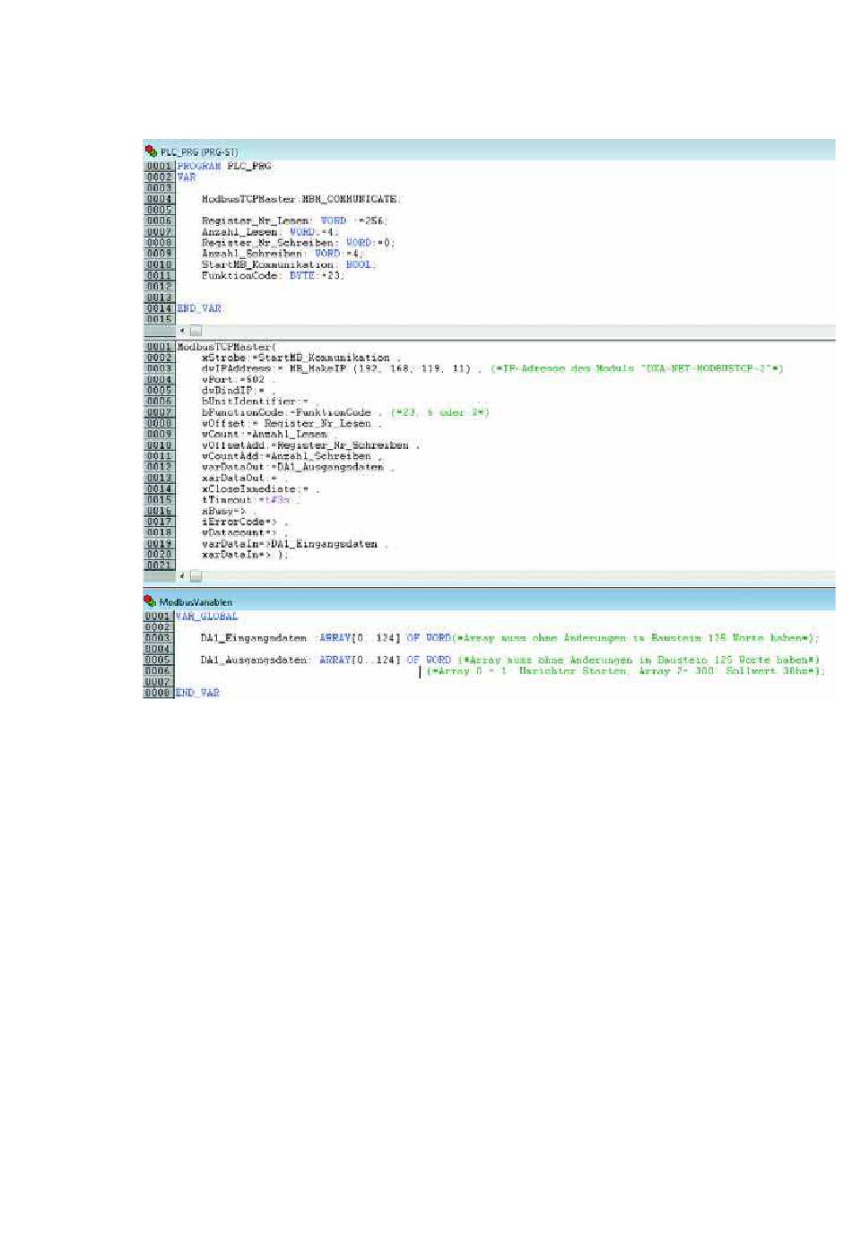Click END_VAR in the PLC_PRG declaration

(x=199, y=308)
